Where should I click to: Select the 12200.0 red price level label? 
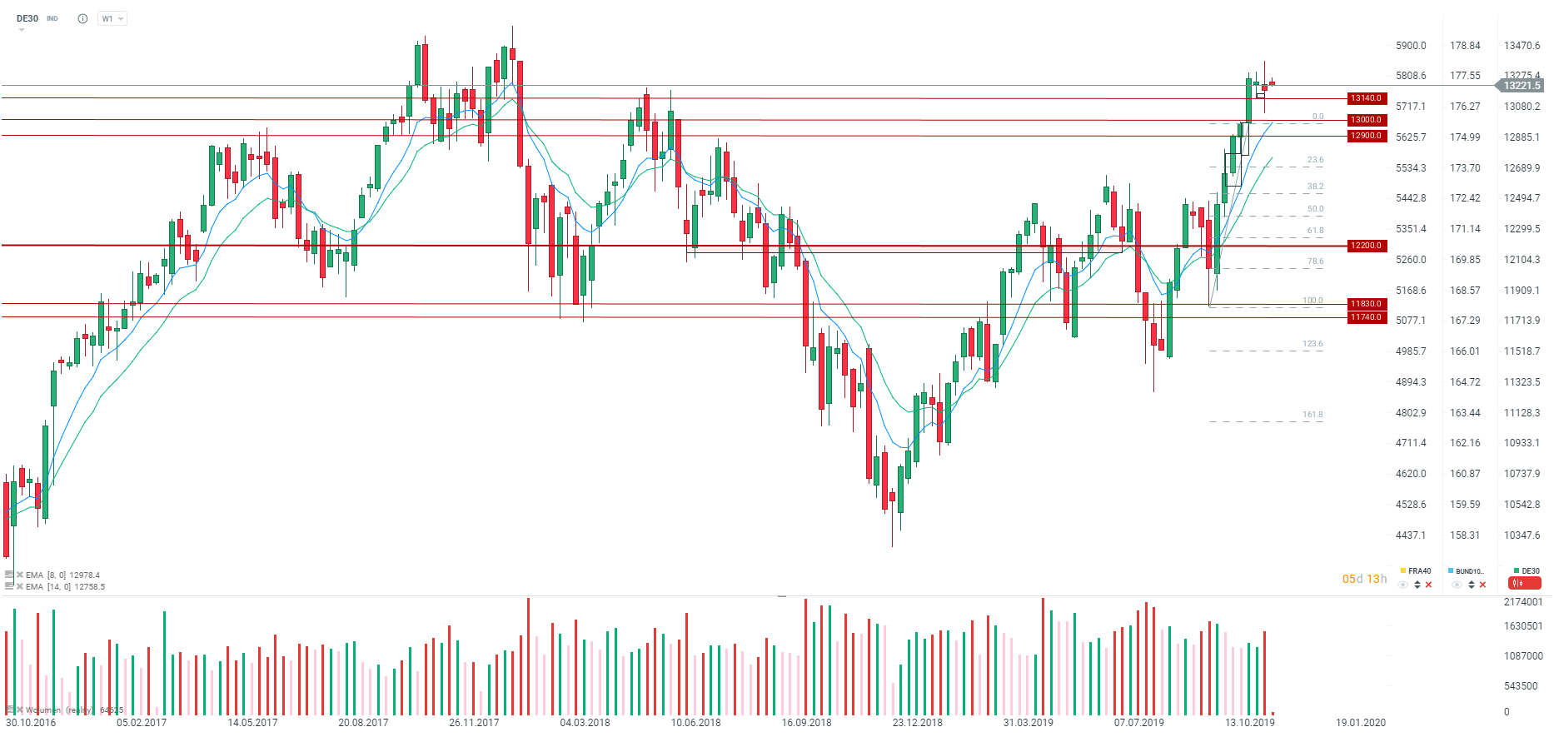(1367, 246)
